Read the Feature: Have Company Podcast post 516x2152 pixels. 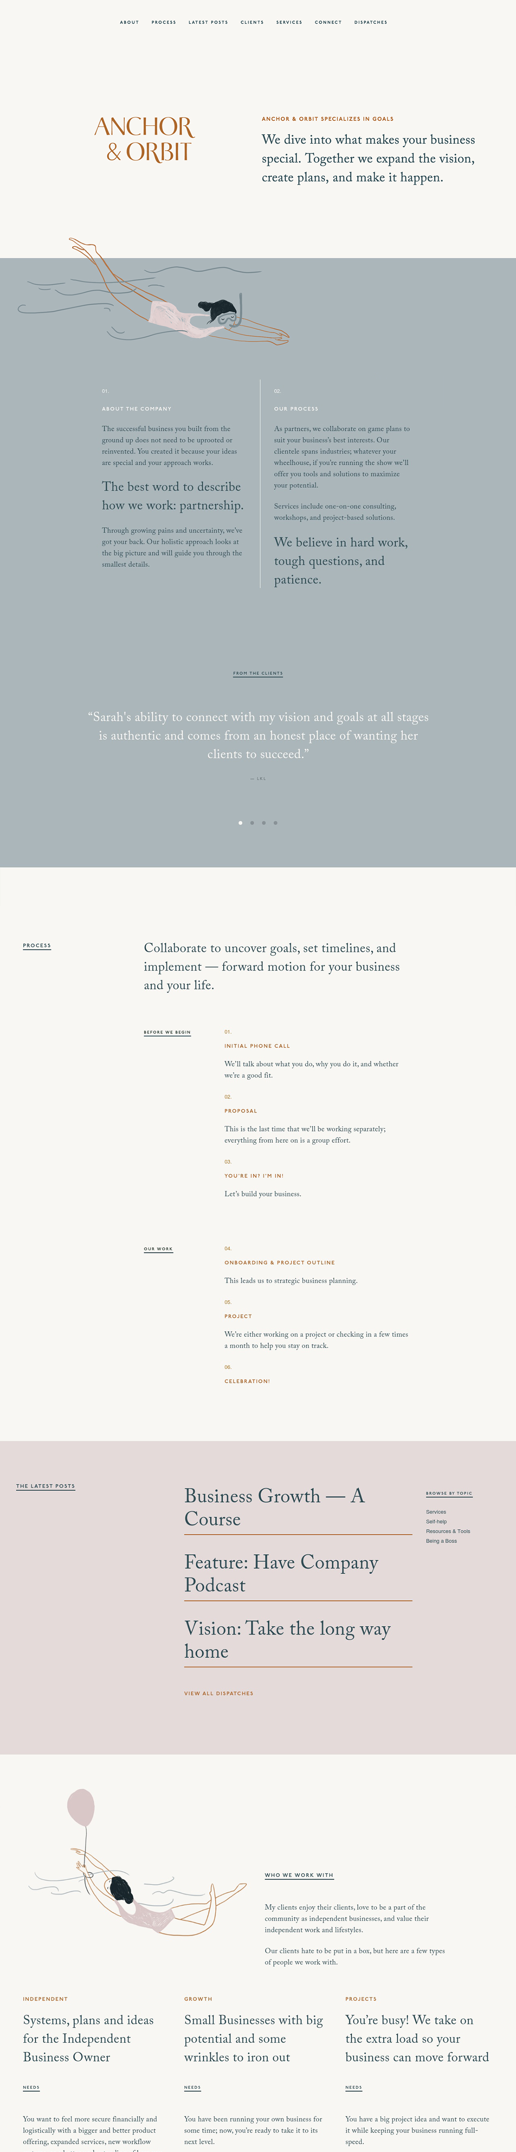280,1573
